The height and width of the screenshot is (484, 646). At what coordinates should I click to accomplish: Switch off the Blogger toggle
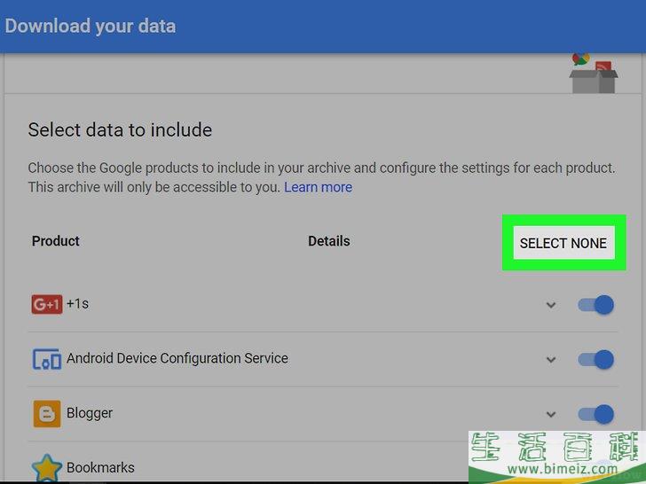pyautogui.click(x=595, y=414)
